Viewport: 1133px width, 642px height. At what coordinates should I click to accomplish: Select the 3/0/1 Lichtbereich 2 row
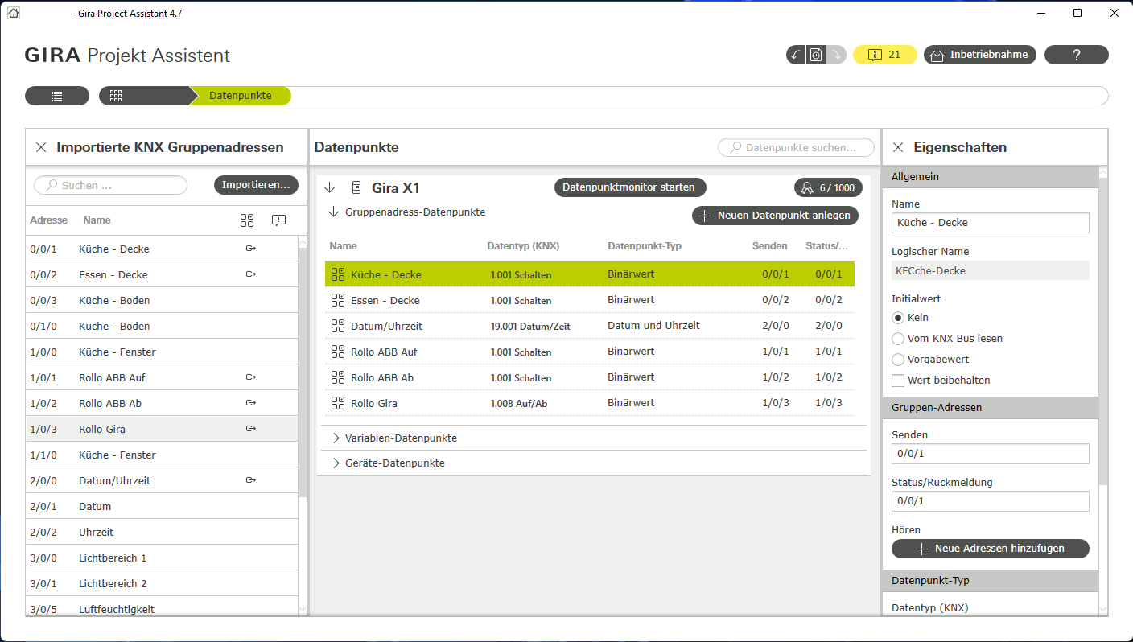click(162, 583)
